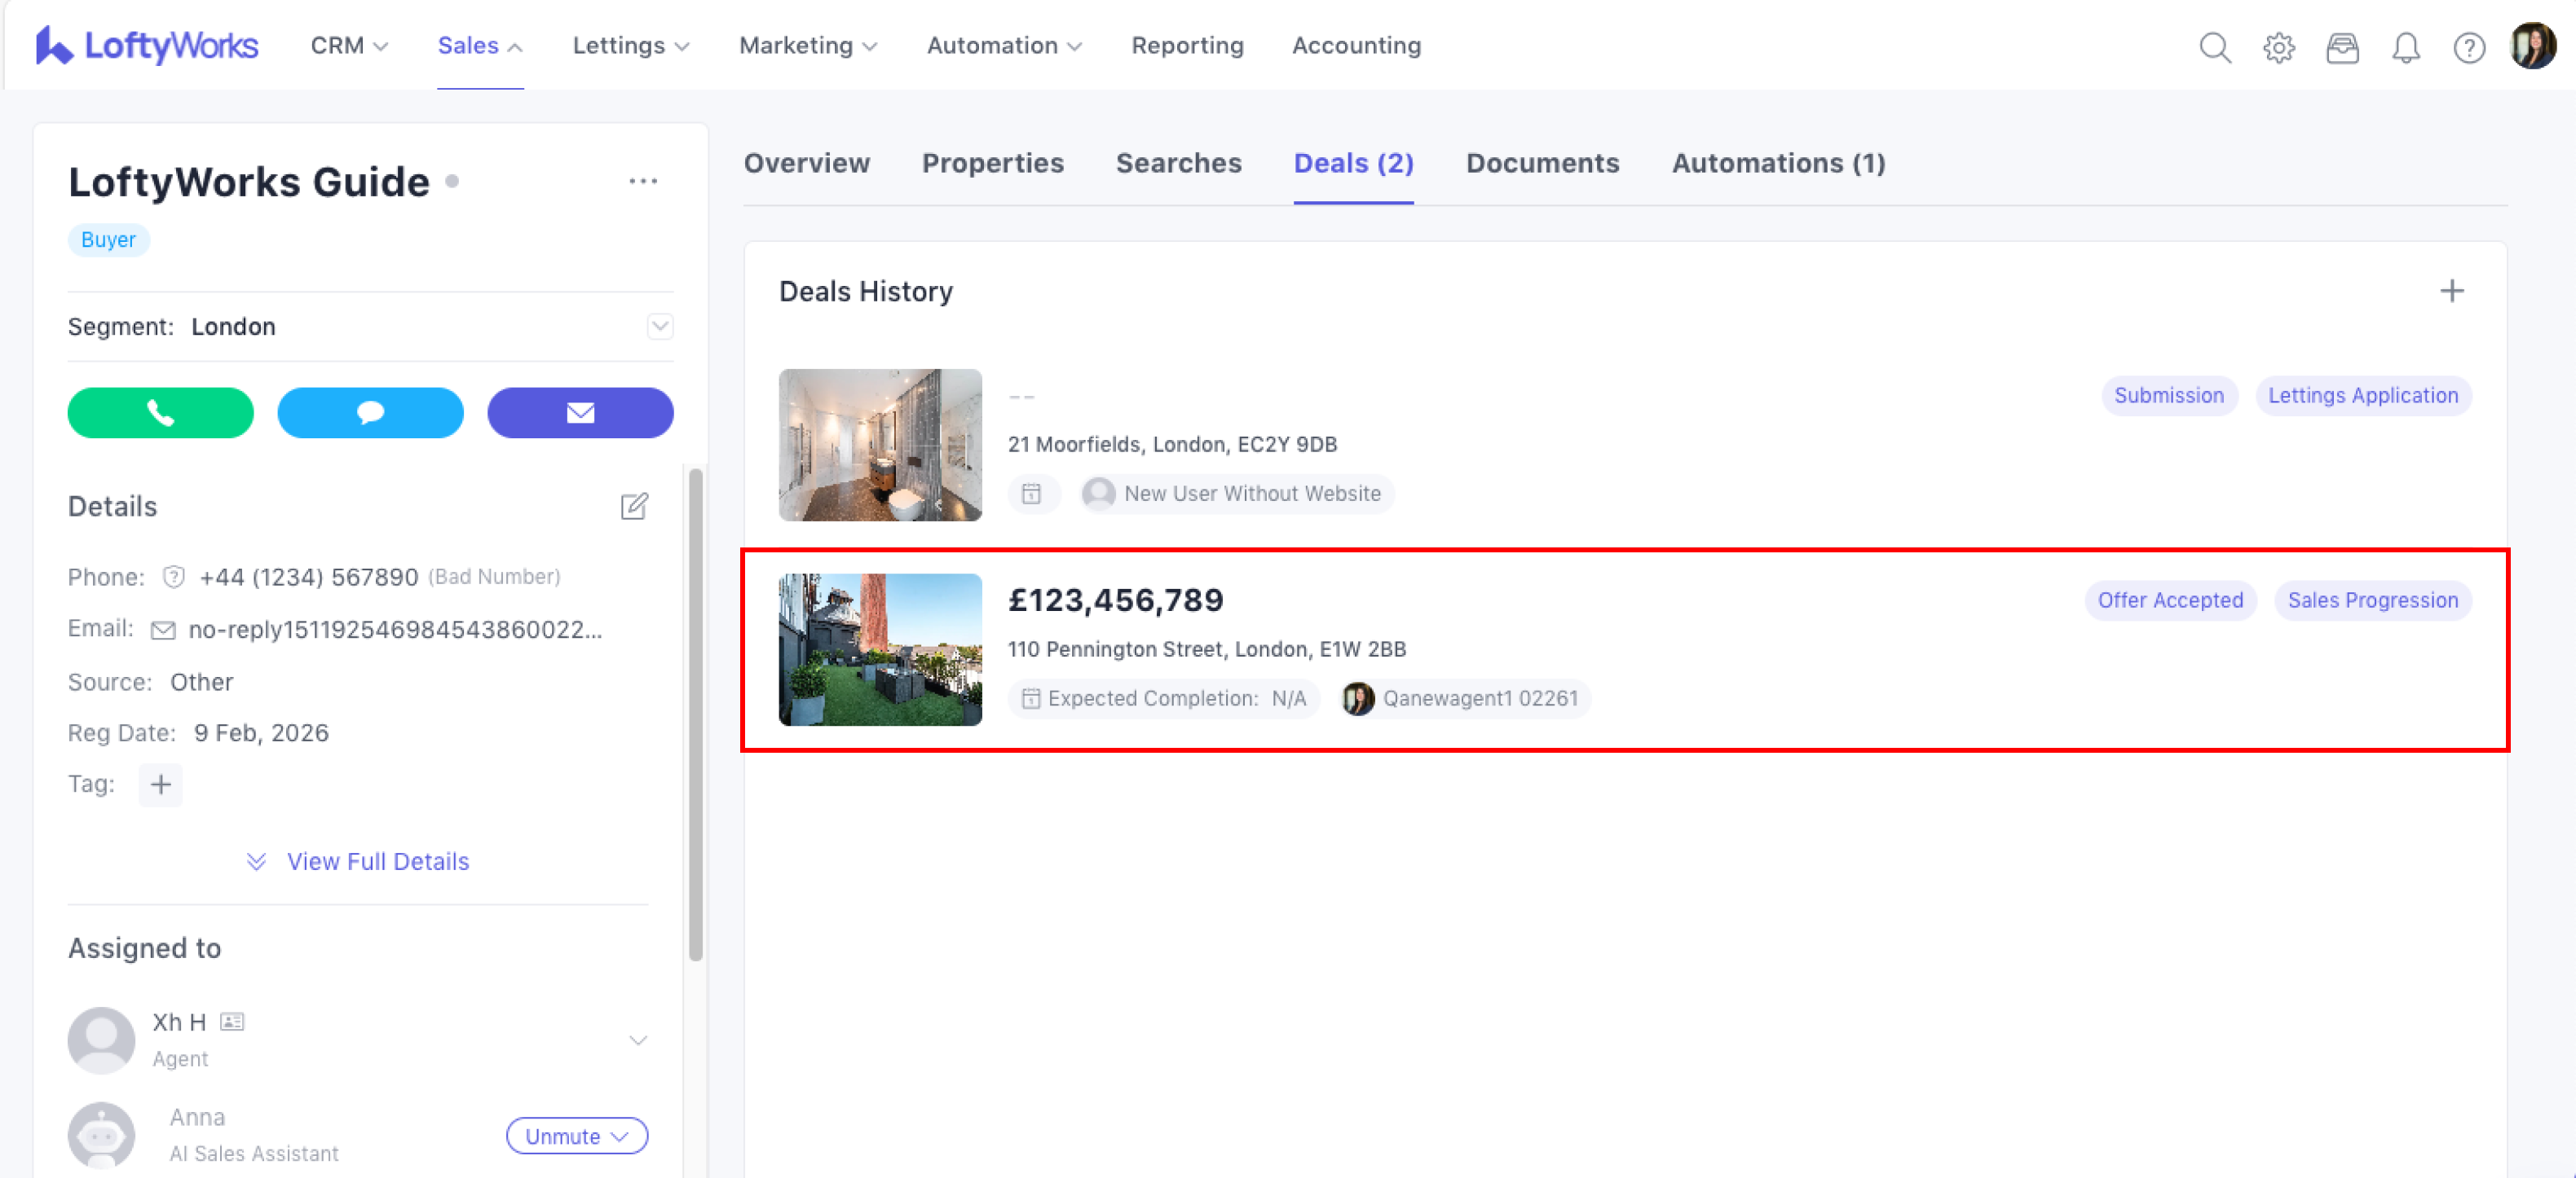Screen dimensions: 2576x1178
Task: Switch to the Documents tab
Action: click(1542, 163)
